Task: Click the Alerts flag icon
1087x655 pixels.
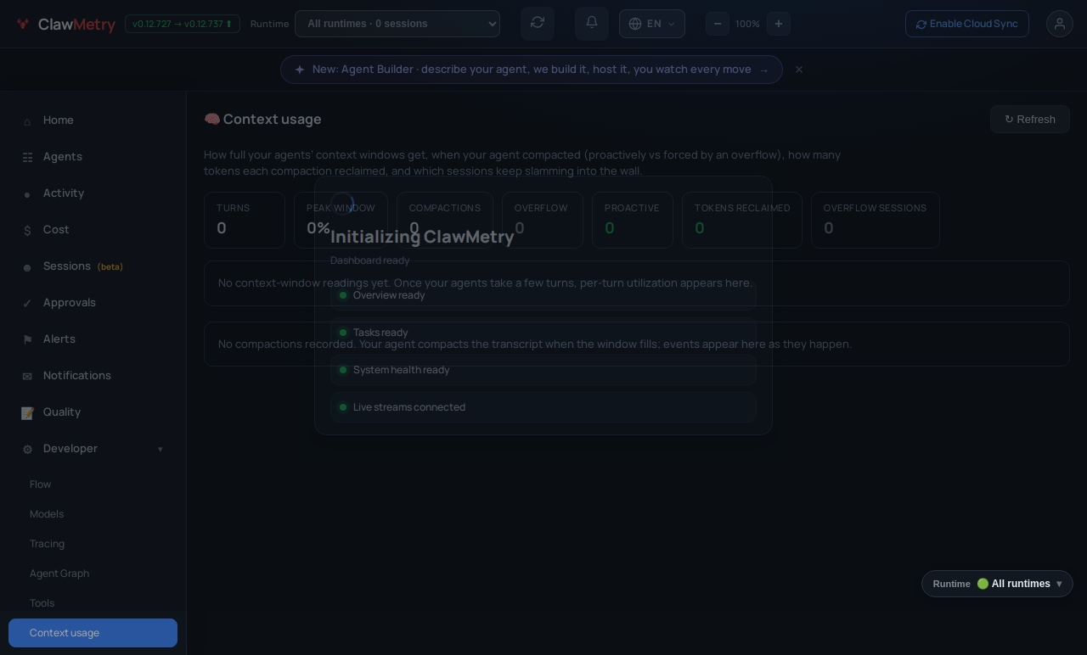Action: click(x=27, y=340)
